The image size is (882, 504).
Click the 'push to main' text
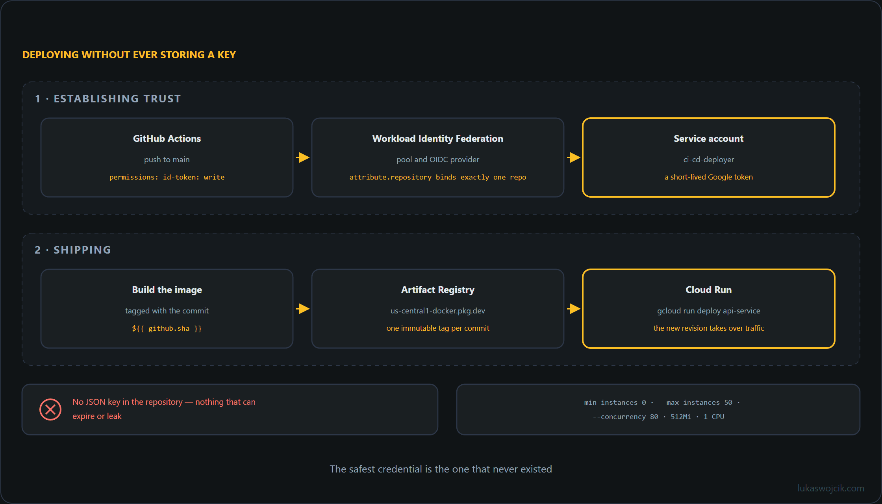[x=167, y=159]
